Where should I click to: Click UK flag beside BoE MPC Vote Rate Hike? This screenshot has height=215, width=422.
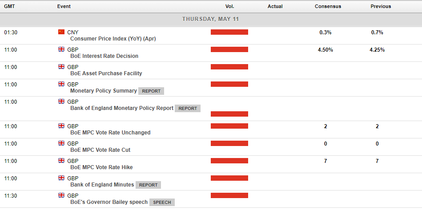[x=61, y=161]
